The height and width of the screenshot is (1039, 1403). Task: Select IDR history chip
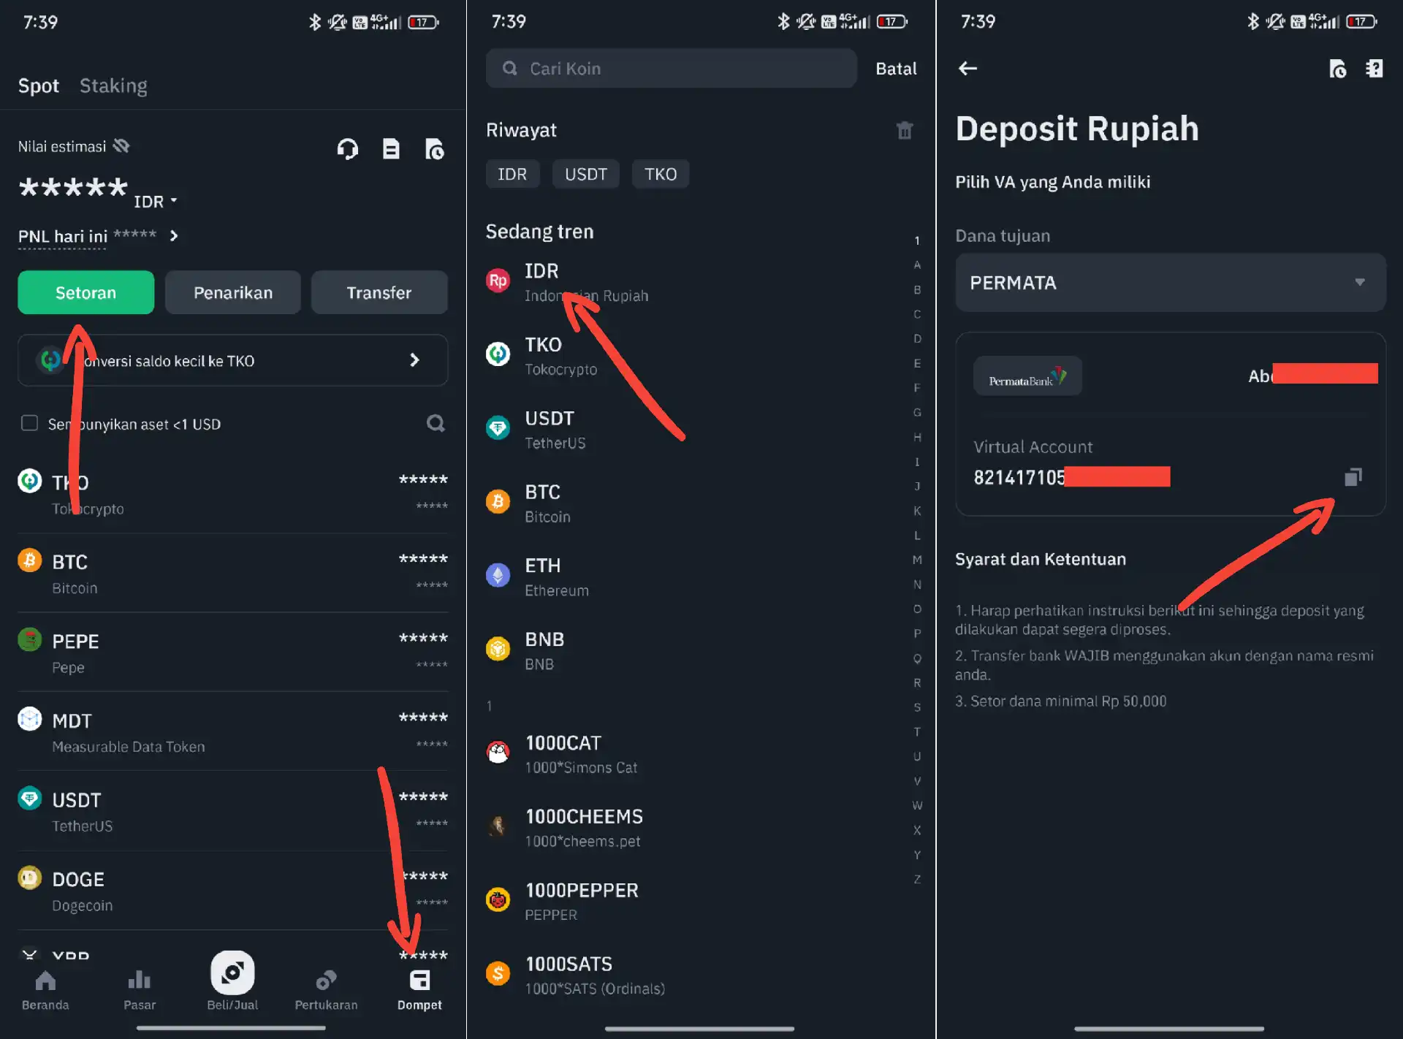[x=512, y=174]
